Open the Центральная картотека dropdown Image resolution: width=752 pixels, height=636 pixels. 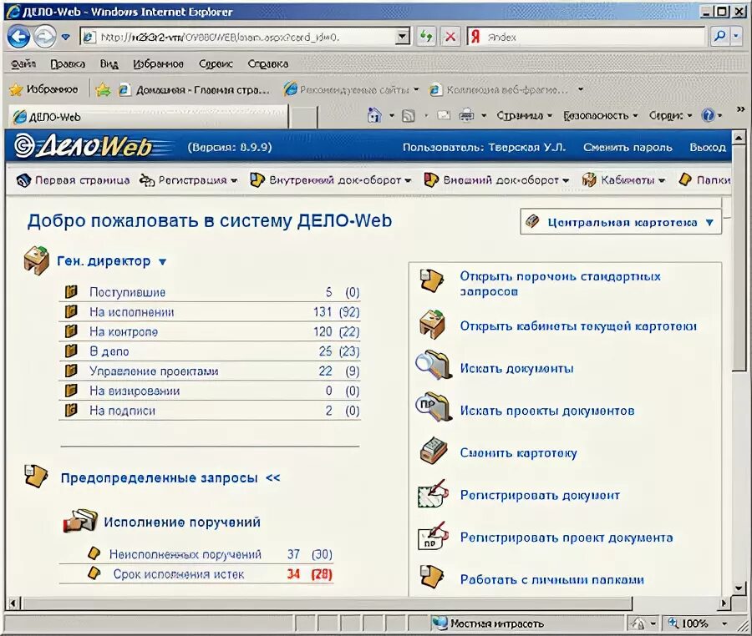[621, 222]
